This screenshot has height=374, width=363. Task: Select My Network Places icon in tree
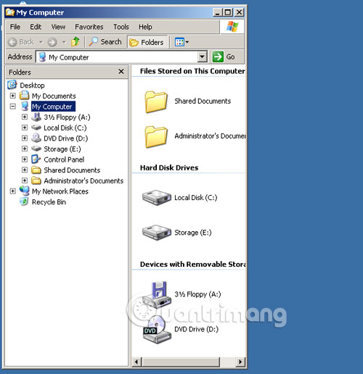(x=25, y=191)
